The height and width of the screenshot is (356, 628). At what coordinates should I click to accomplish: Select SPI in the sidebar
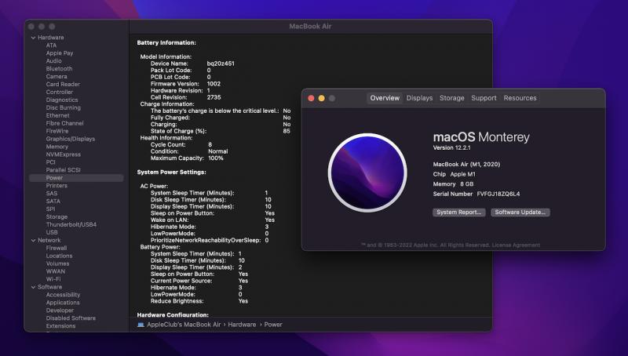point(50,209)
